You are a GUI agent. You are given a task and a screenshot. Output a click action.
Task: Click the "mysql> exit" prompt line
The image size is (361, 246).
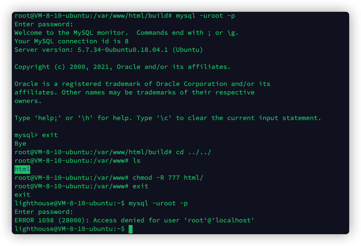(36, 135)
